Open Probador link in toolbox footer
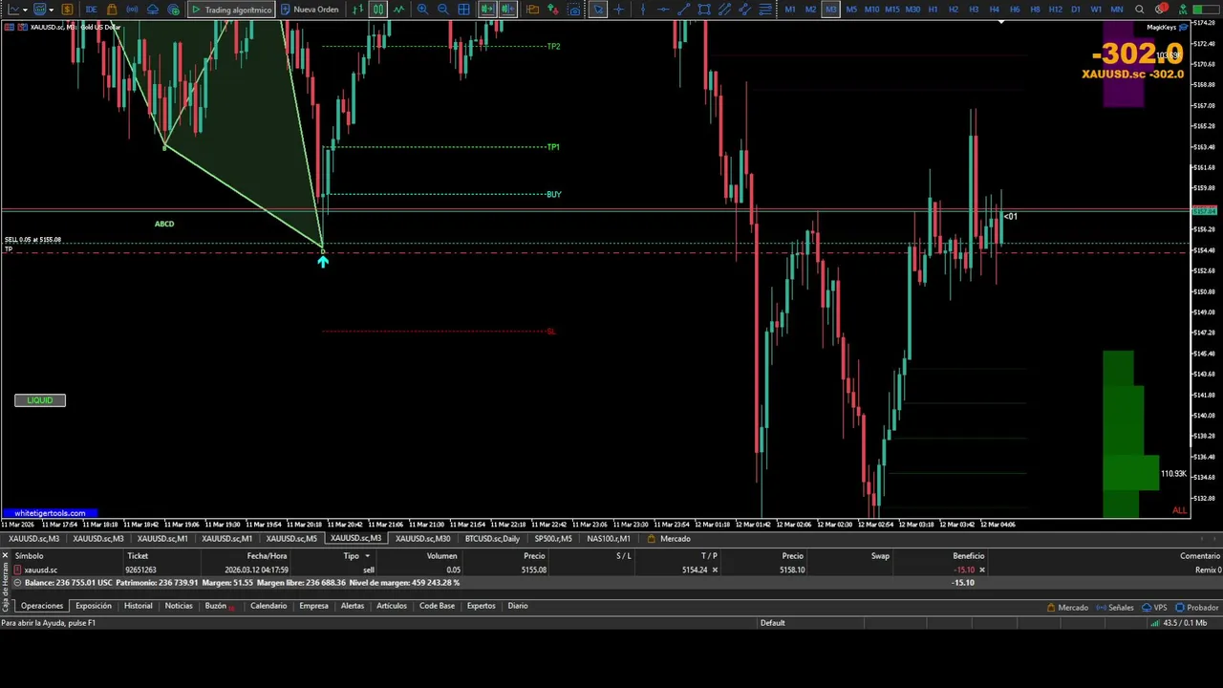Viewport: 1223px width, 688px height. click(1197, 608)
